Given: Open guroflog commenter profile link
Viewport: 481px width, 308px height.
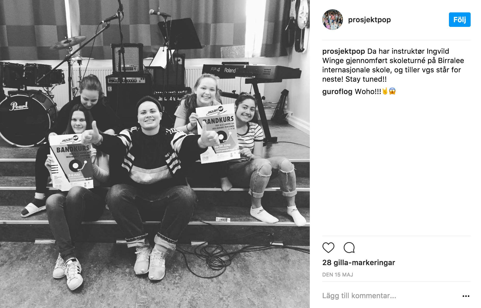Looking at the screenshot, I should 337,91.
